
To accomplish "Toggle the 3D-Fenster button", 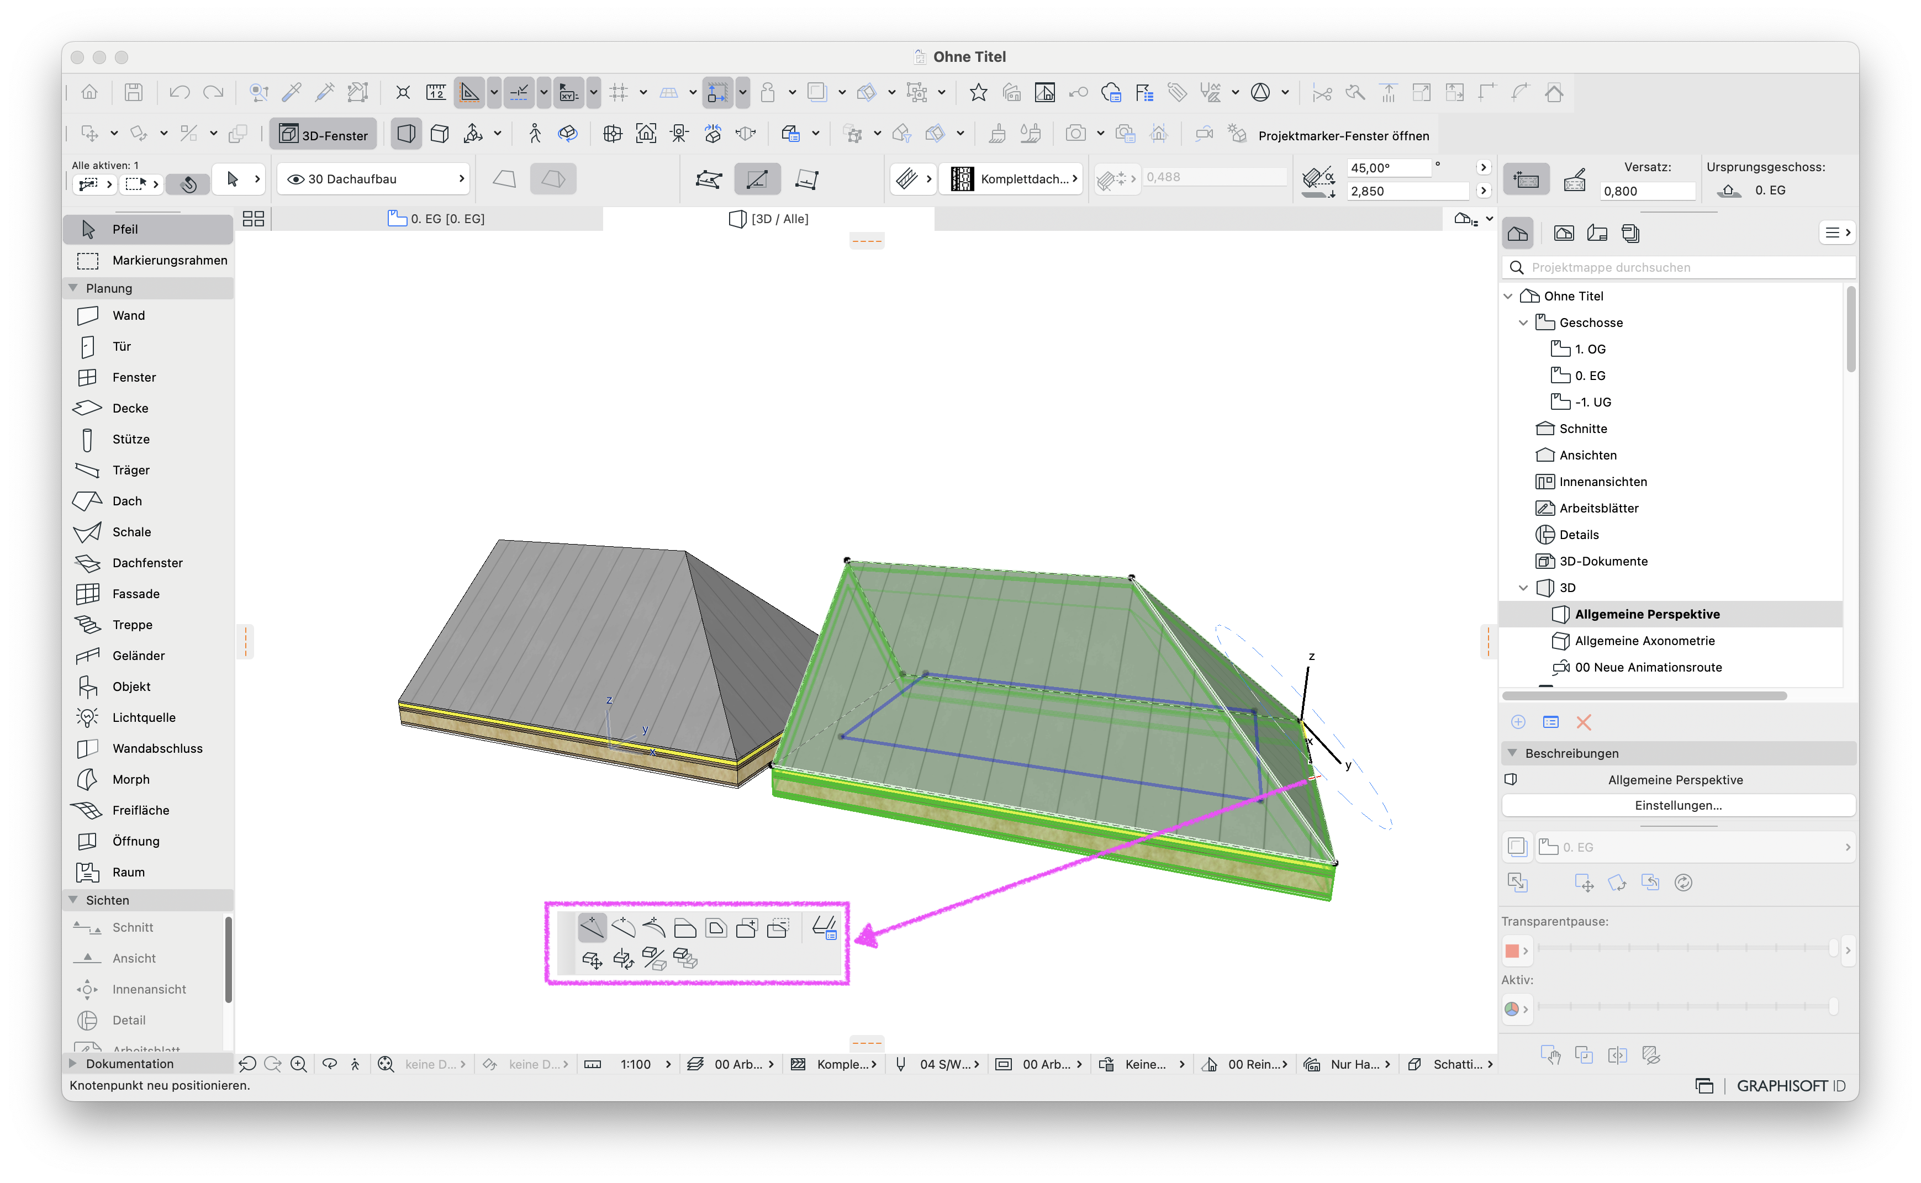I will tap(324, 135).
